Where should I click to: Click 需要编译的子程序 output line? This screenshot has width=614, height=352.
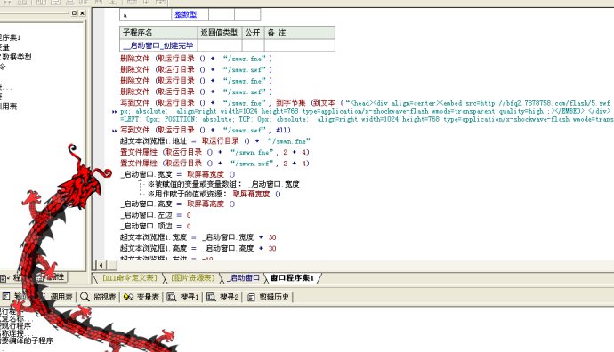pos(27,340)
